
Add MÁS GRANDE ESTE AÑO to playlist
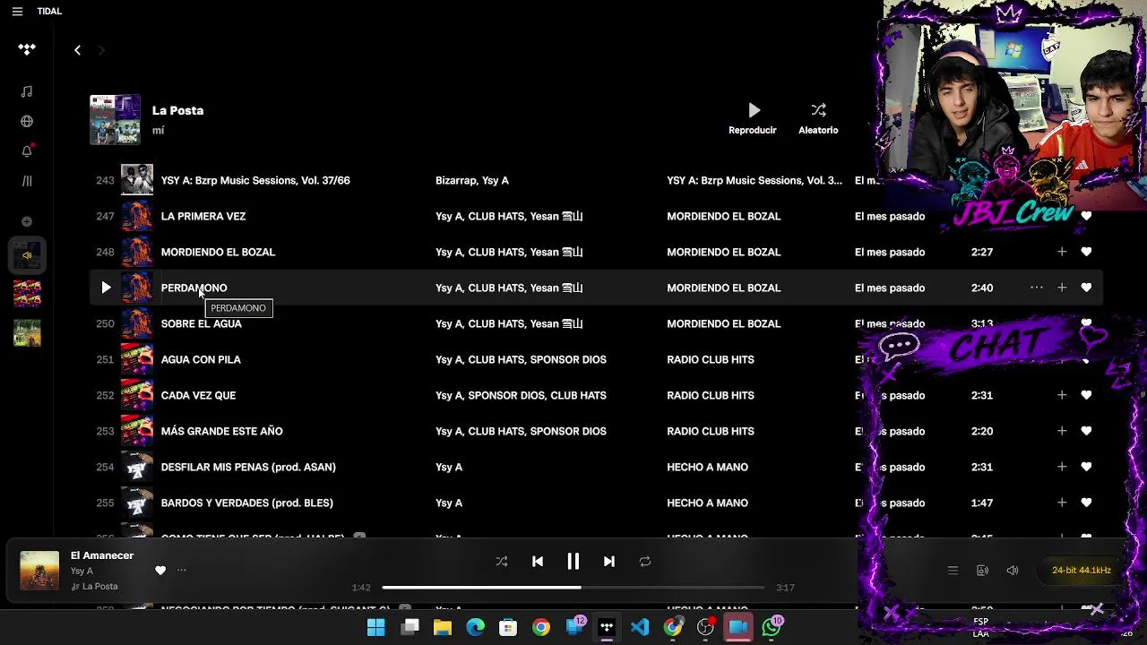click(x=1062, y=431)
